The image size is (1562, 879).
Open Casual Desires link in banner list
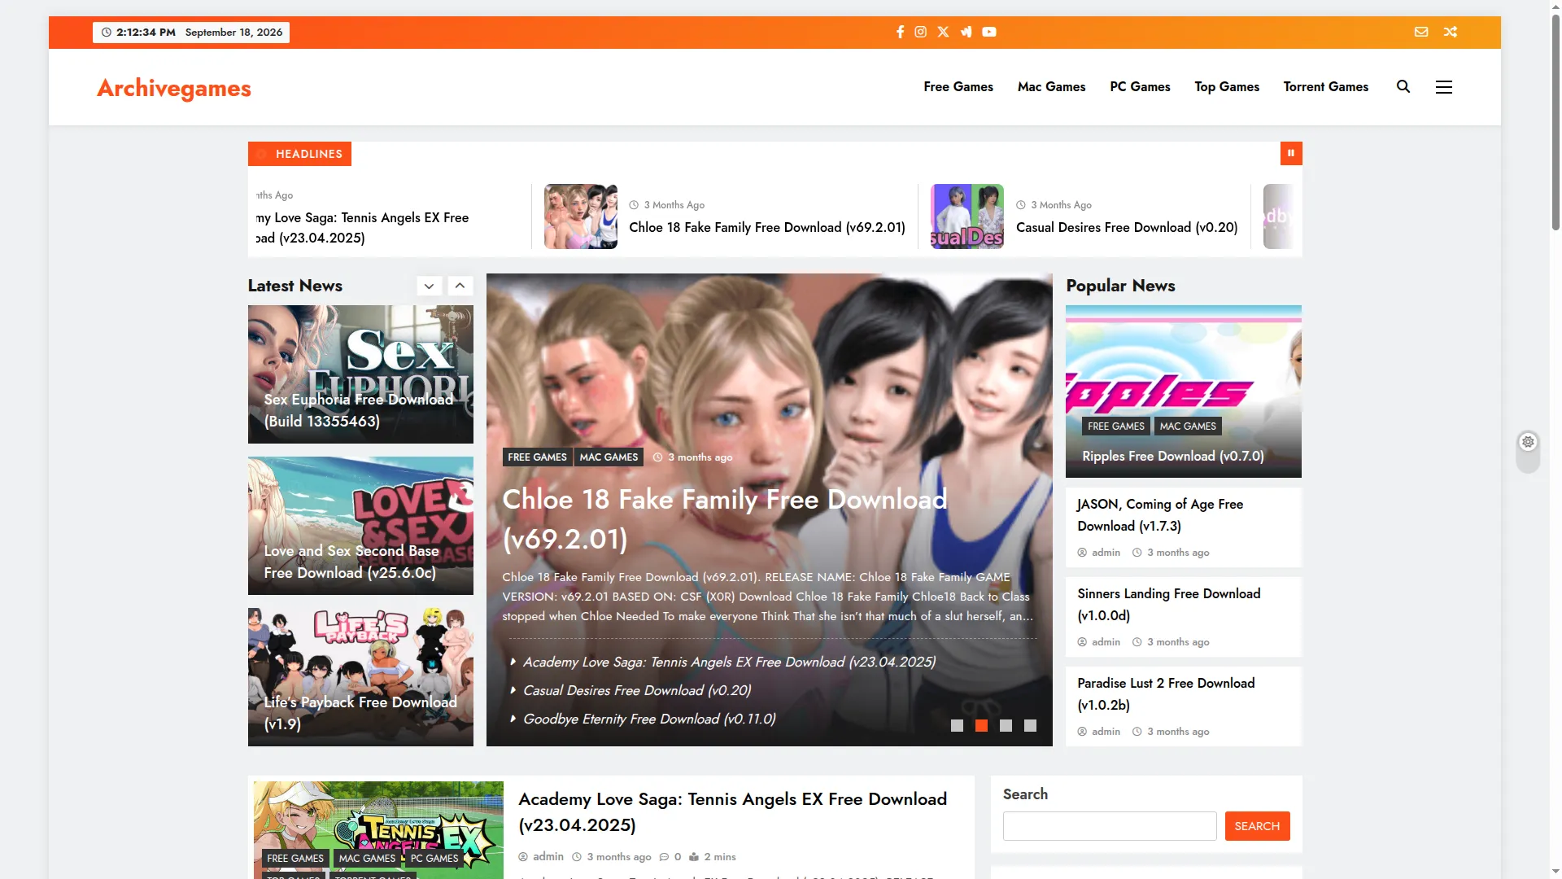tap(637, 691)
